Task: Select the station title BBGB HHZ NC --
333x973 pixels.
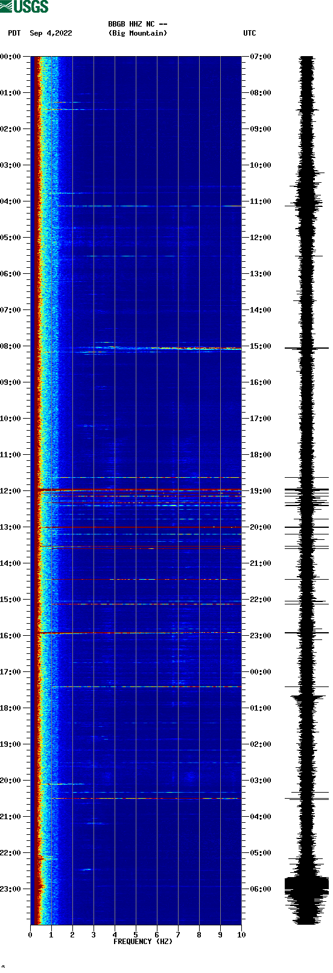Action: click(x=138, y=24)
